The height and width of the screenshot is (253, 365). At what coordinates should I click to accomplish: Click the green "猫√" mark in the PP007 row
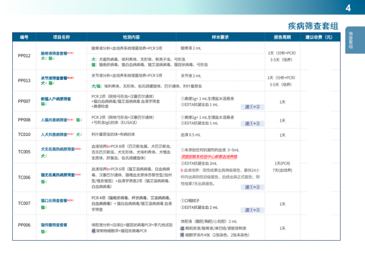pyautogui.click(x=44, y=104)
